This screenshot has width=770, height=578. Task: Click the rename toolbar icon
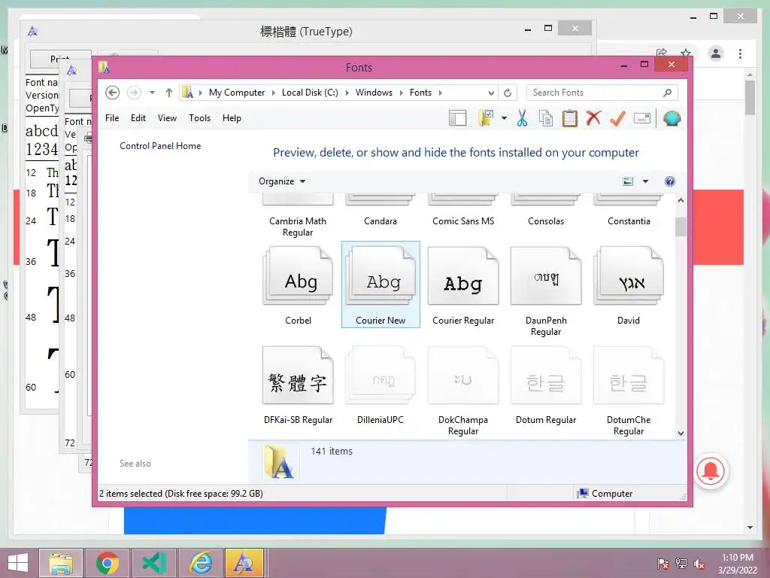coord(642,118)
